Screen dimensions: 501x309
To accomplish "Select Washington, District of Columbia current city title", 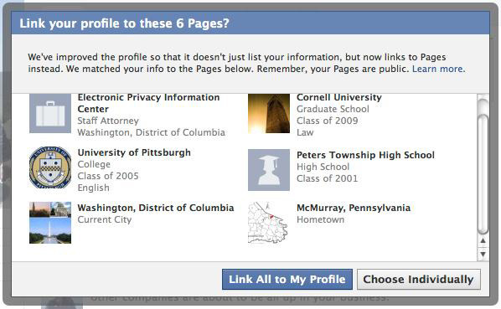I will [156, 208].
